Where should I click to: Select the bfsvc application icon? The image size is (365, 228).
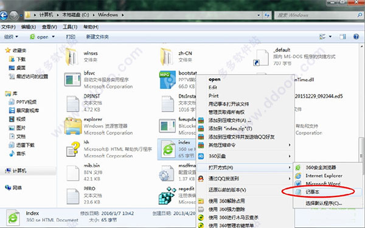coord(72,80)
